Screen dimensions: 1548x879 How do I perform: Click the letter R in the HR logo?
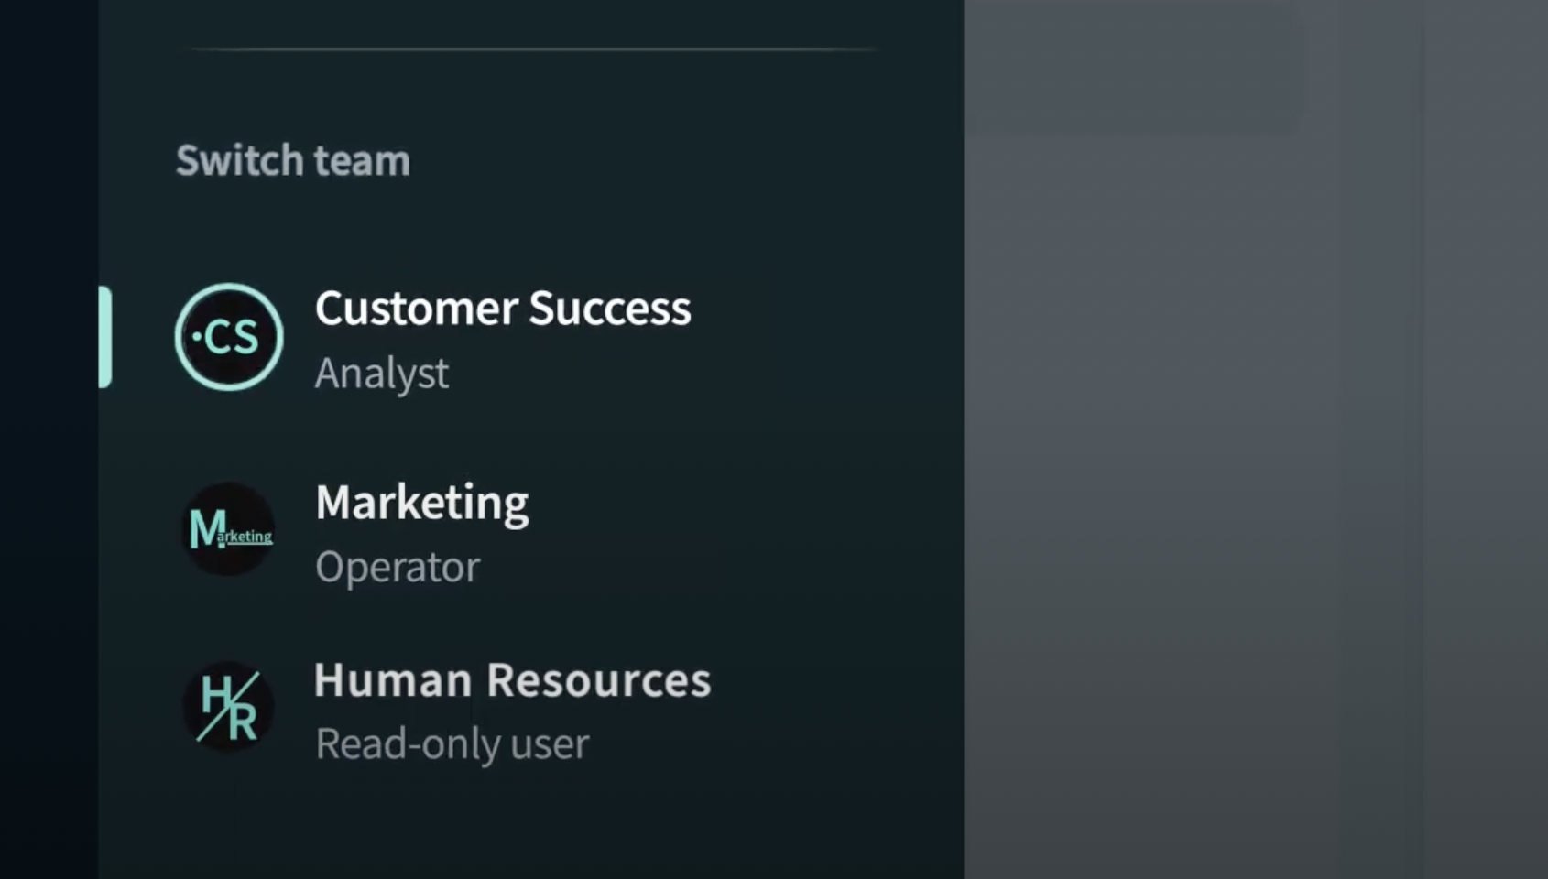(x=243, y=722)
